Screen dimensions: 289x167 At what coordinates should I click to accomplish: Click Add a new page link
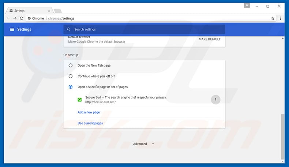89,112
